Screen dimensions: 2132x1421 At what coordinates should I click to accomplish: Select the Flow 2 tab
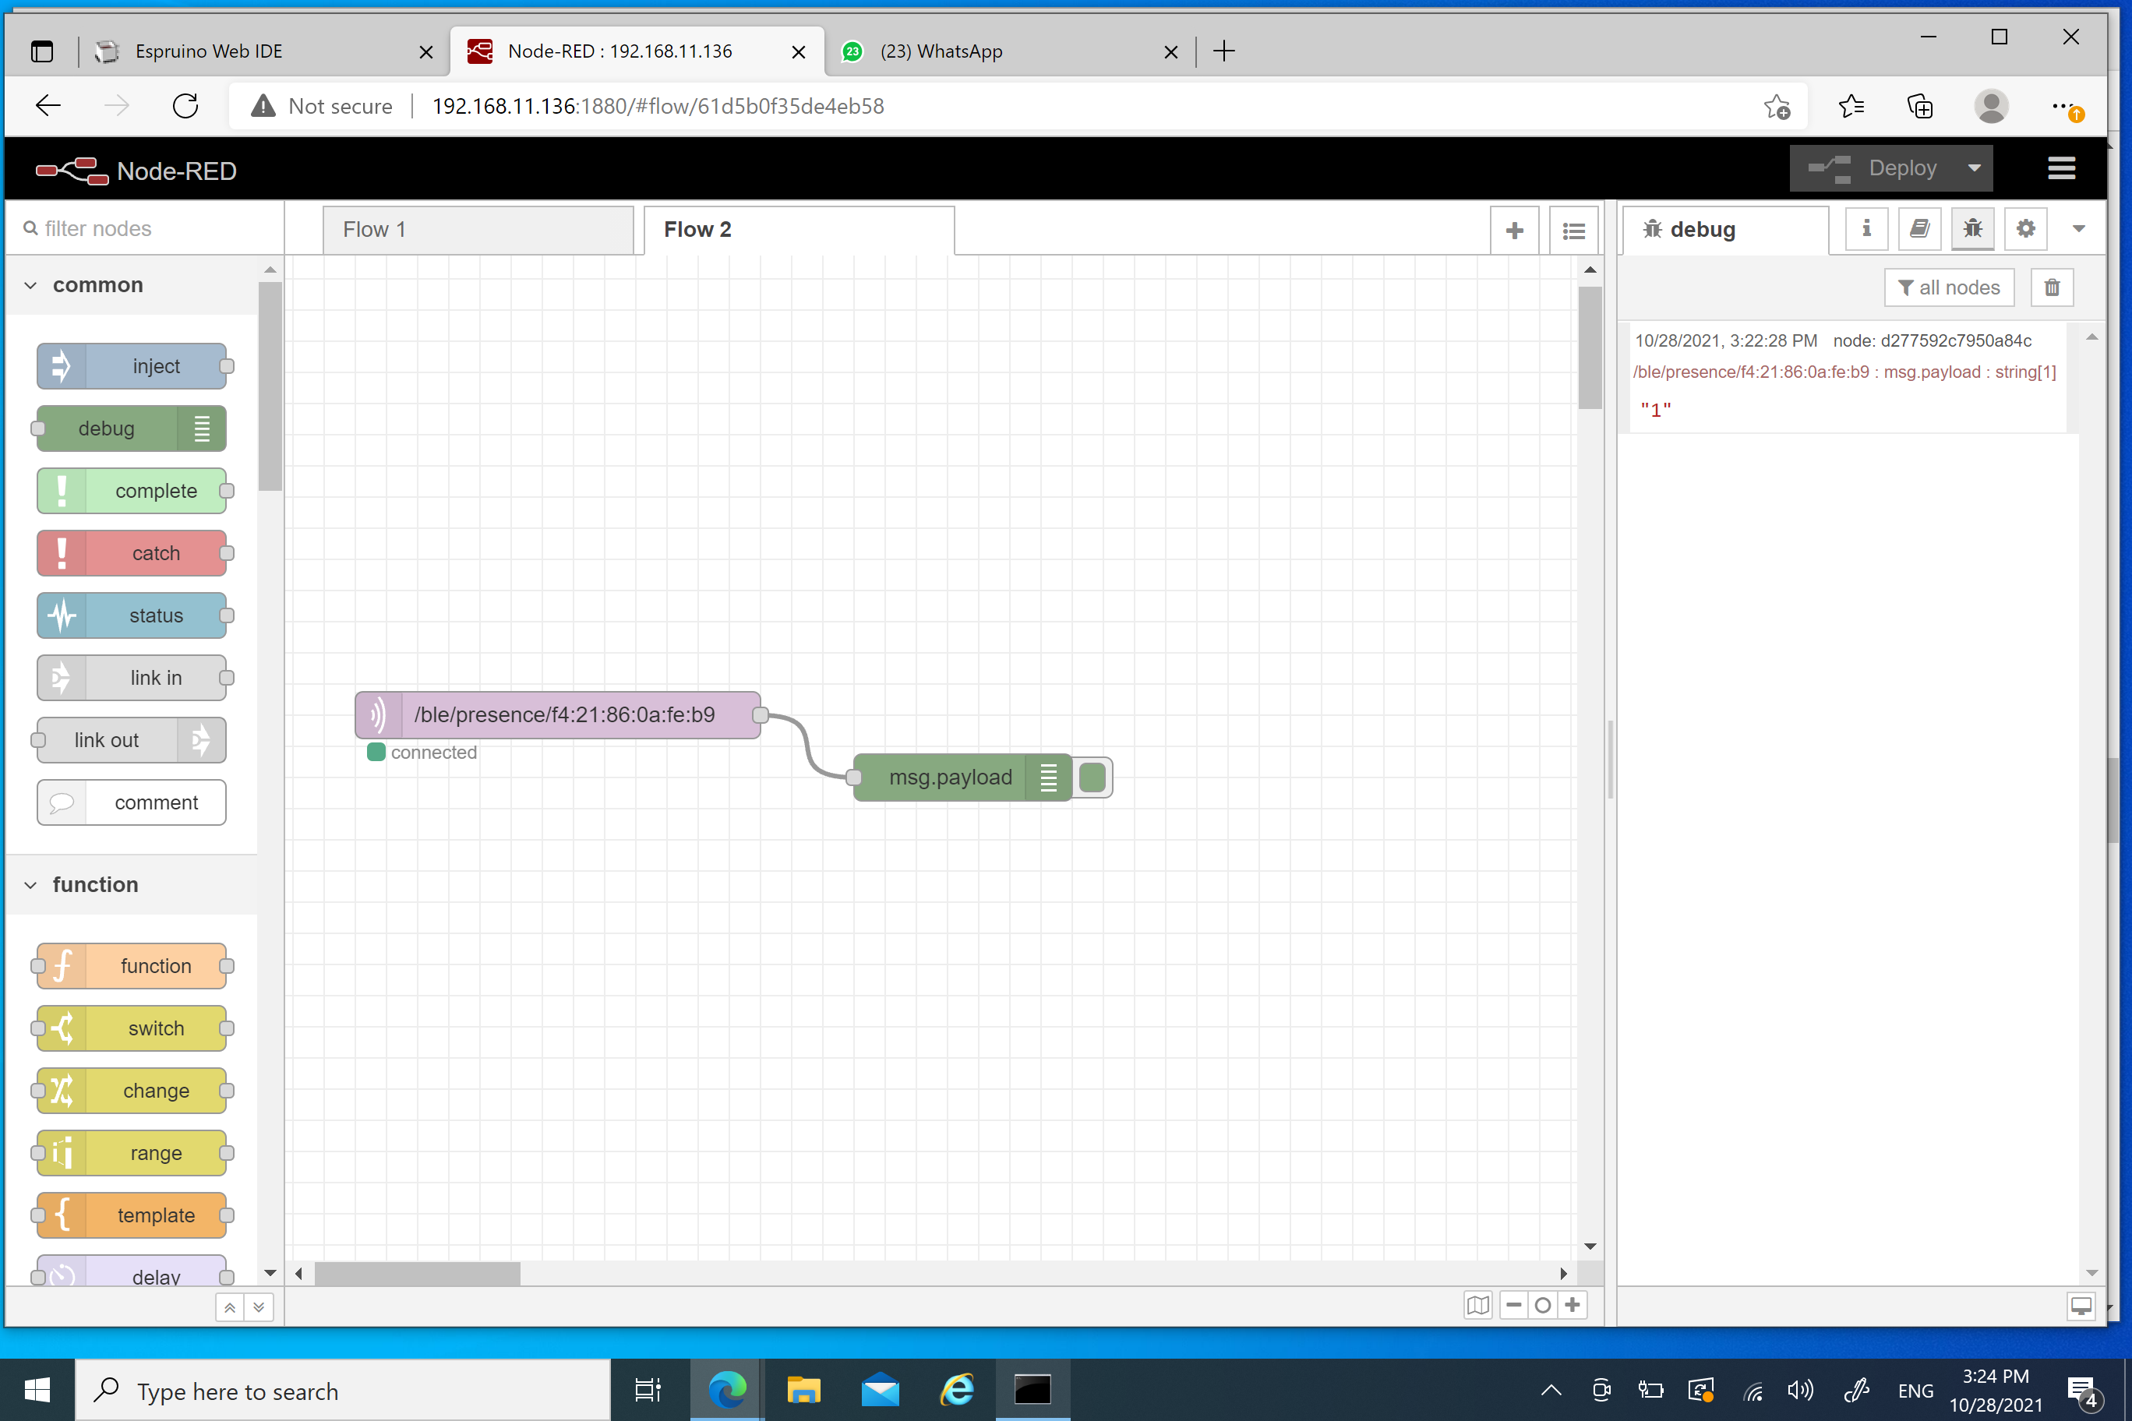(799, 230)
